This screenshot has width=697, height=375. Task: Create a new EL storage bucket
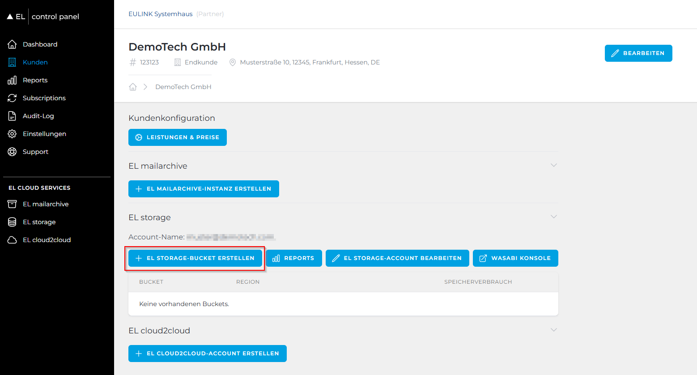[x=195, y=258]
